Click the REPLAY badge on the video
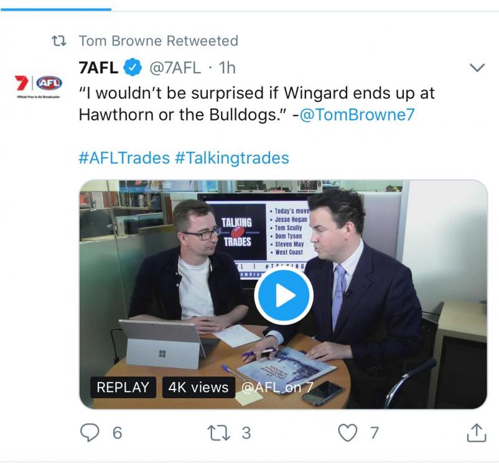 (123, 387)
